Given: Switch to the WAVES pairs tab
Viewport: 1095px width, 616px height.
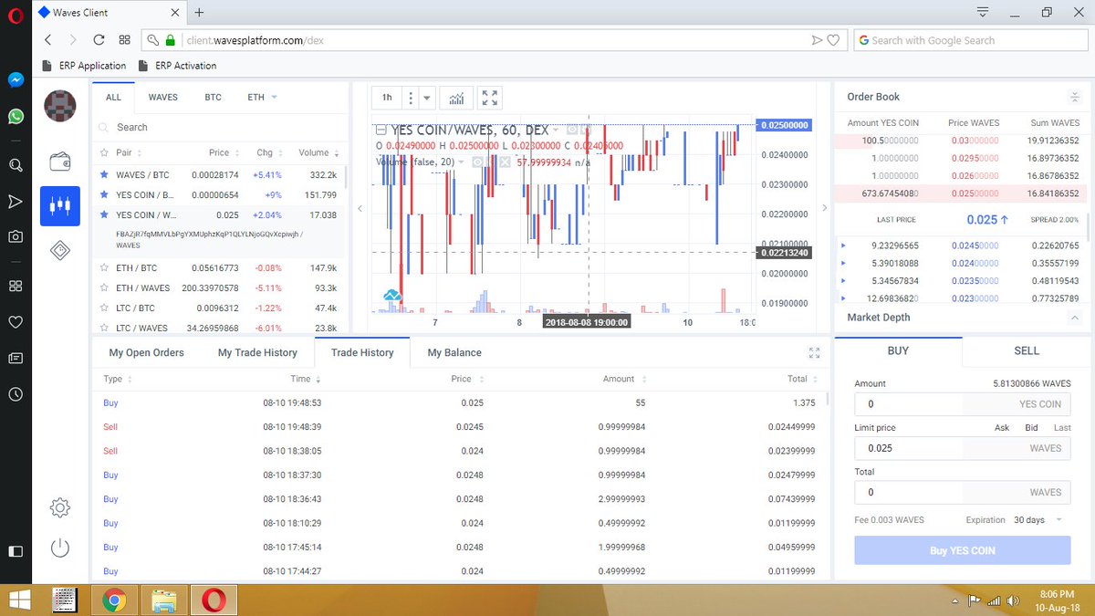Looking at the screenshot, I should tap(163, 97).
